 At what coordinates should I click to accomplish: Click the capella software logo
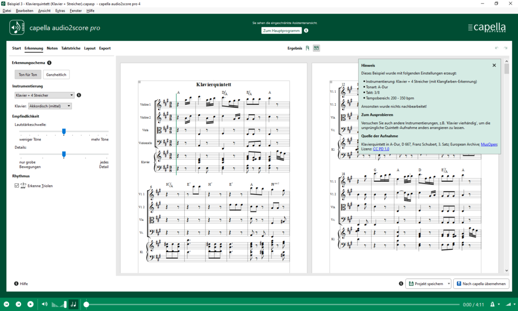[x=487, y=27]
